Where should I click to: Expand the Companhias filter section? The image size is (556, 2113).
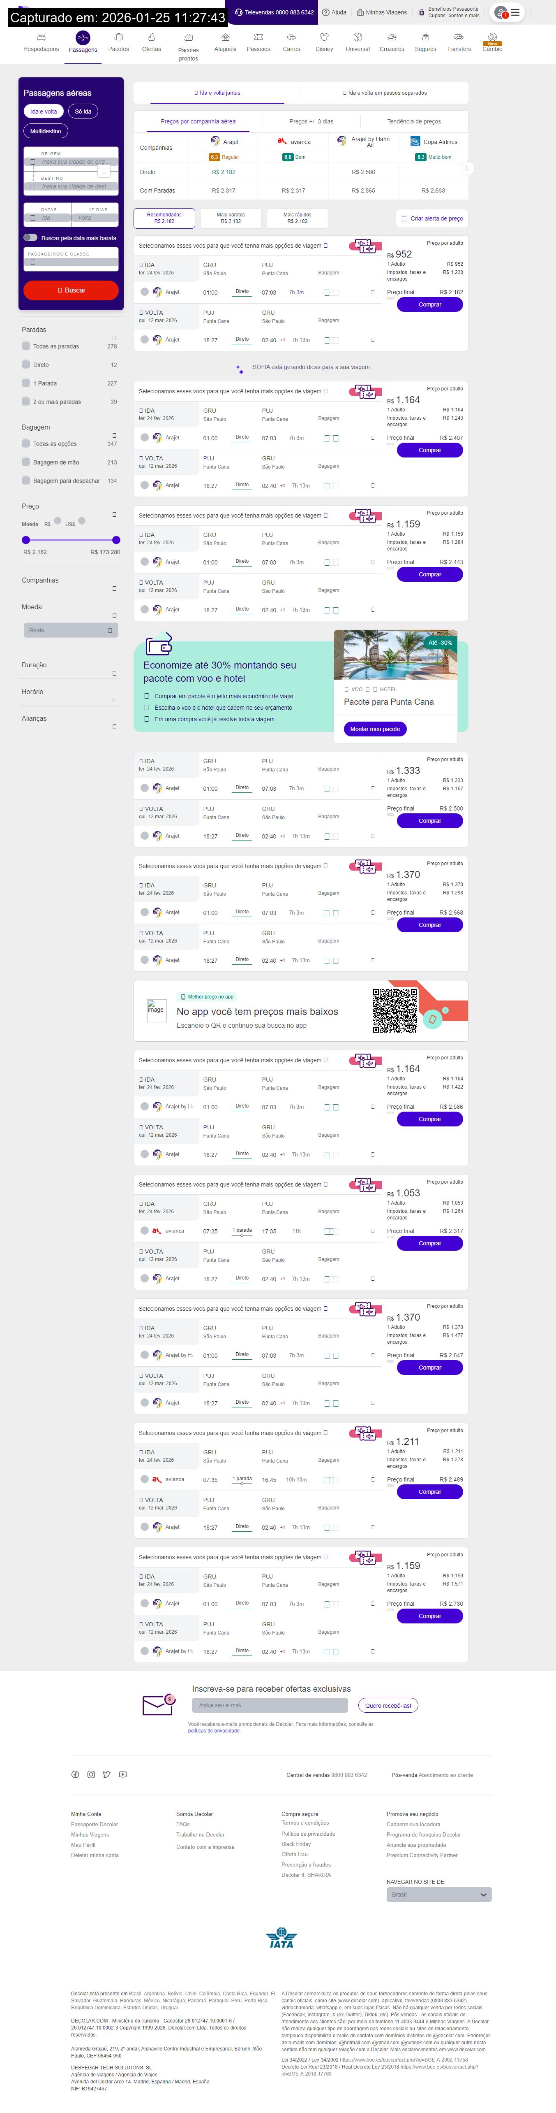coord(114,588)
